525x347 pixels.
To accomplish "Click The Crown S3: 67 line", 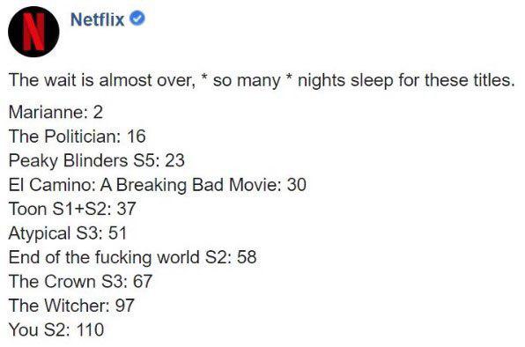I will [x=80, y=282].
